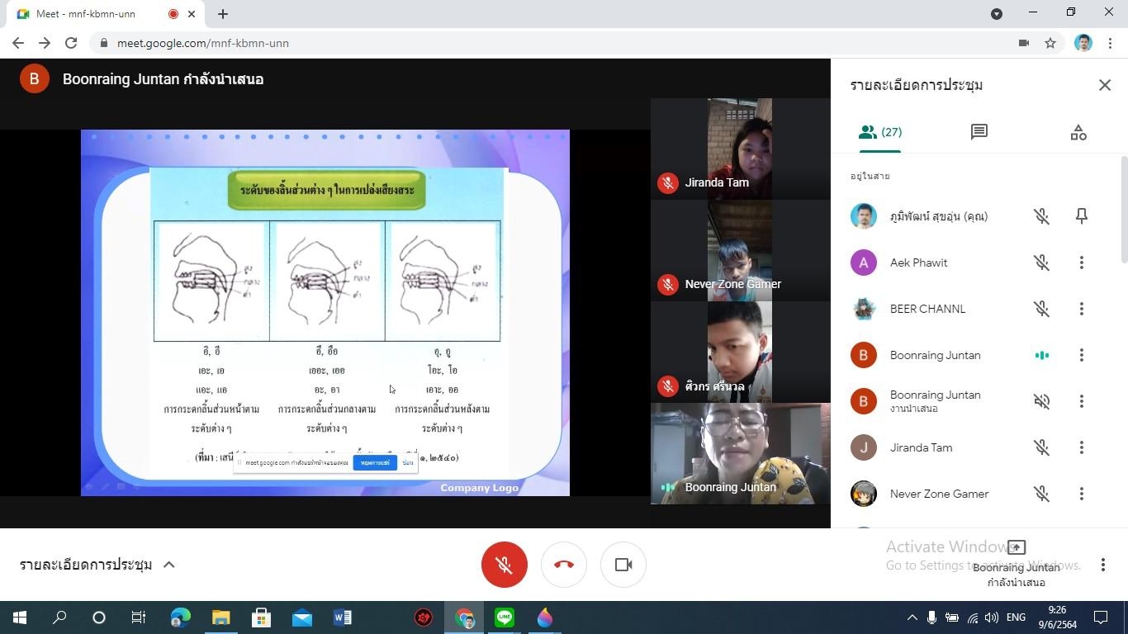Open the three-dot more options menu at bottom right

tap(1102, 565)
